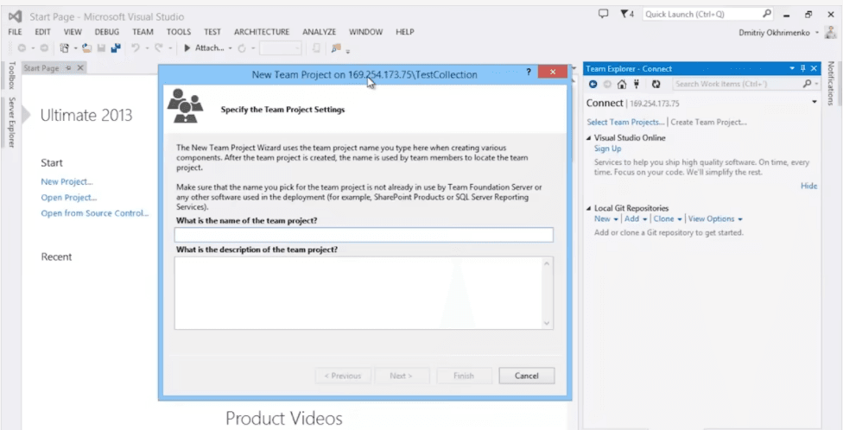Open the Undo history dropdown arrow
843x430 pixels.
click(146, 48)
